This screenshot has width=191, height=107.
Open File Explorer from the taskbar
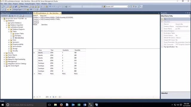[56, 105]
